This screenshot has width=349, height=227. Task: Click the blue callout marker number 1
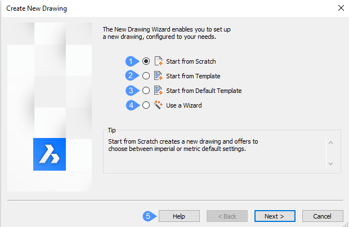pos(131,61)
